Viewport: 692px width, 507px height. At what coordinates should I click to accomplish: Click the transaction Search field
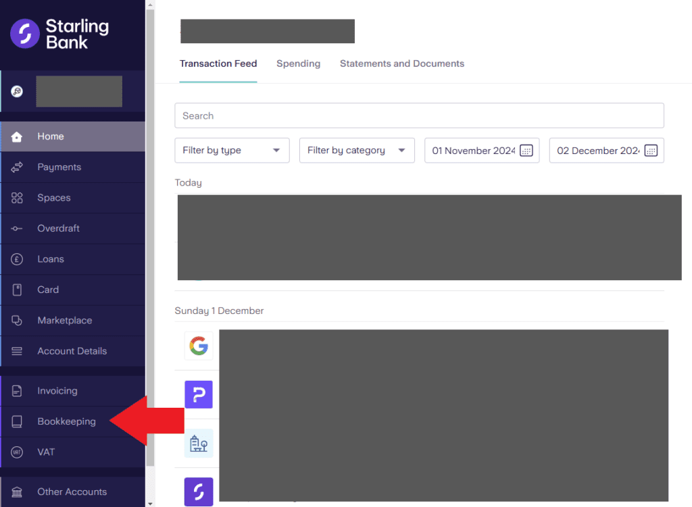419,115
